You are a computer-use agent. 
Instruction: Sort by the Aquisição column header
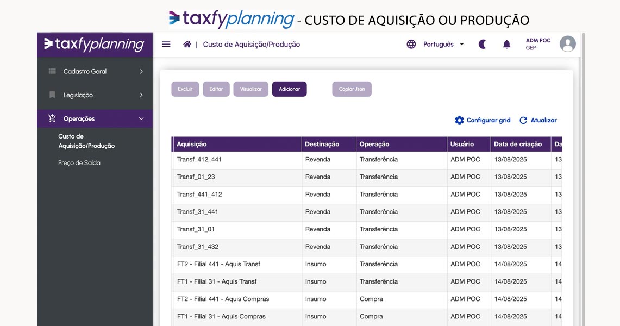pos(192,144)
